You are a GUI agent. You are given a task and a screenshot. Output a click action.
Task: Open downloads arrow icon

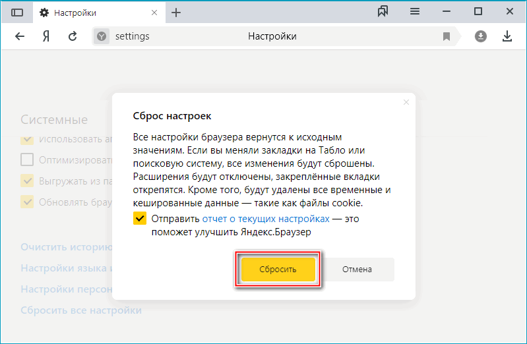click(507, 36)
